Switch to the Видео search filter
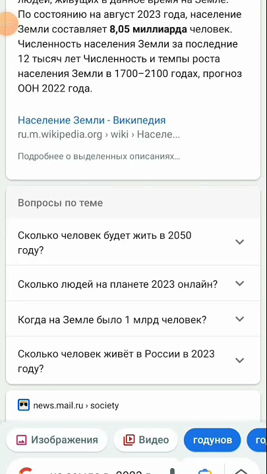The height and width of the screenshot is (474, 267). [146, 440]
